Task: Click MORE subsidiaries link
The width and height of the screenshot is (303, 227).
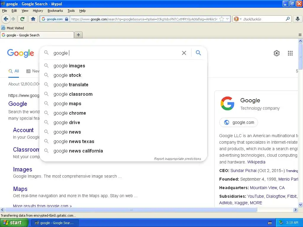Action: coord(256,203)
